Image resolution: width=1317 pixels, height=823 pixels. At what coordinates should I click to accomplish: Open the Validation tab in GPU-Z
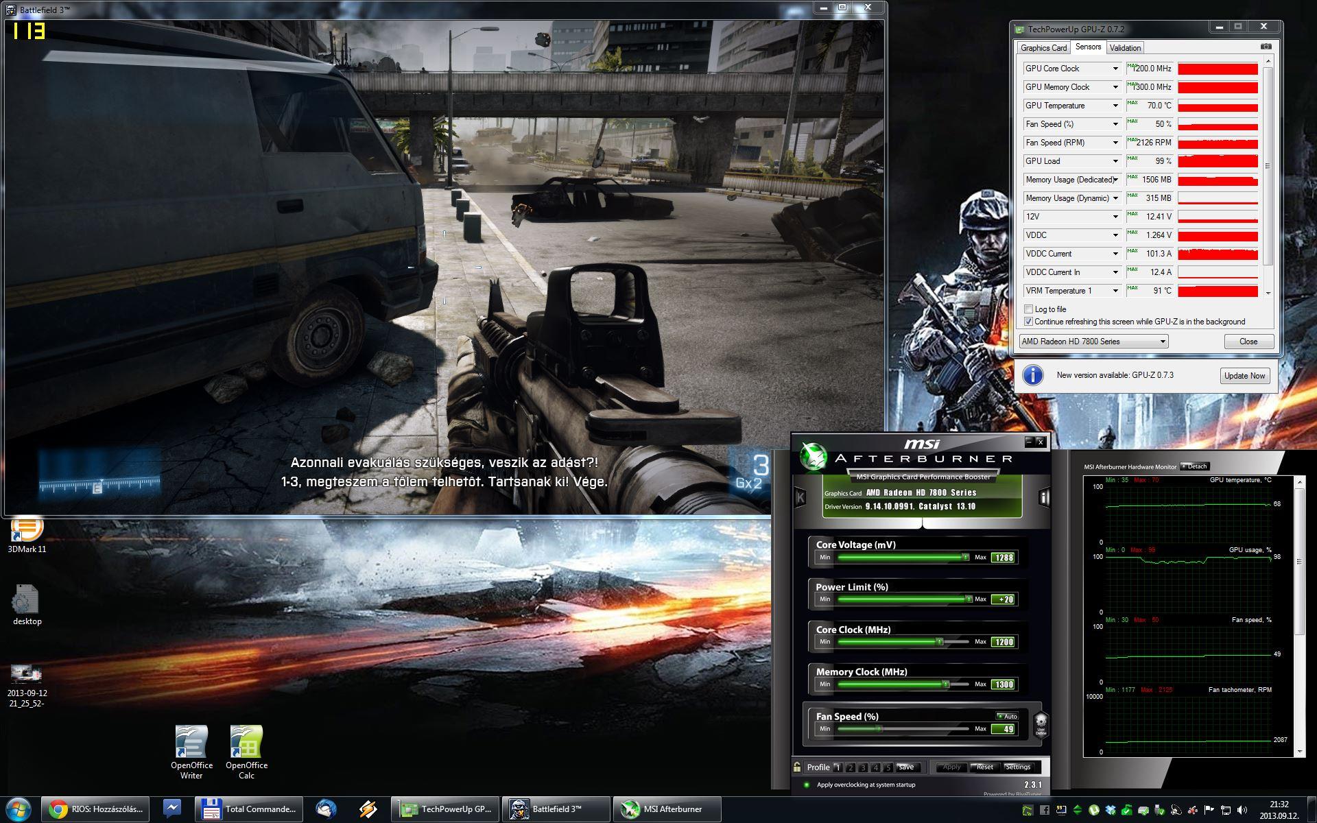1125,48
